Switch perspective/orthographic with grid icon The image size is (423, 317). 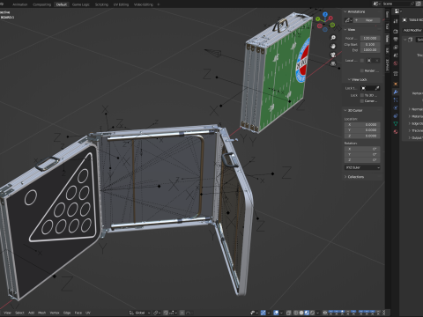tap(333, 63)
